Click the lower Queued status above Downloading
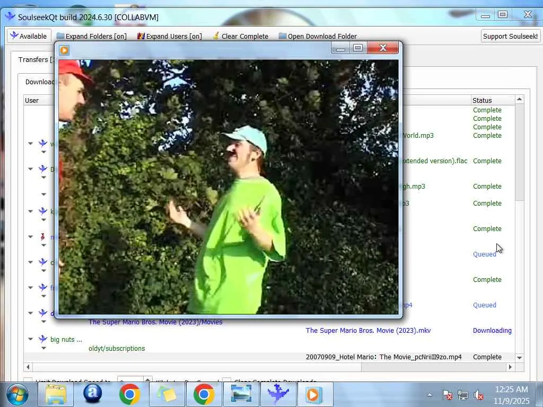Screen dimensions: 543x407 pyautogui.click(x=485, y=305)
